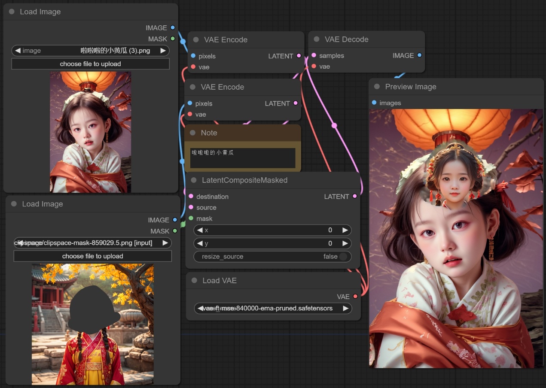Image resolution: width=546 pixels, height=388 pixels.
Task: Click the LatentCompositeMasked mask input socket
Action: click(x=191, y=218)
